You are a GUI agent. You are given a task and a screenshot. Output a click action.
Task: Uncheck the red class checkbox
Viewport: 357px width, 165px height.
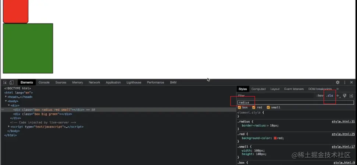pyautogui.click(x=254, y=107)
